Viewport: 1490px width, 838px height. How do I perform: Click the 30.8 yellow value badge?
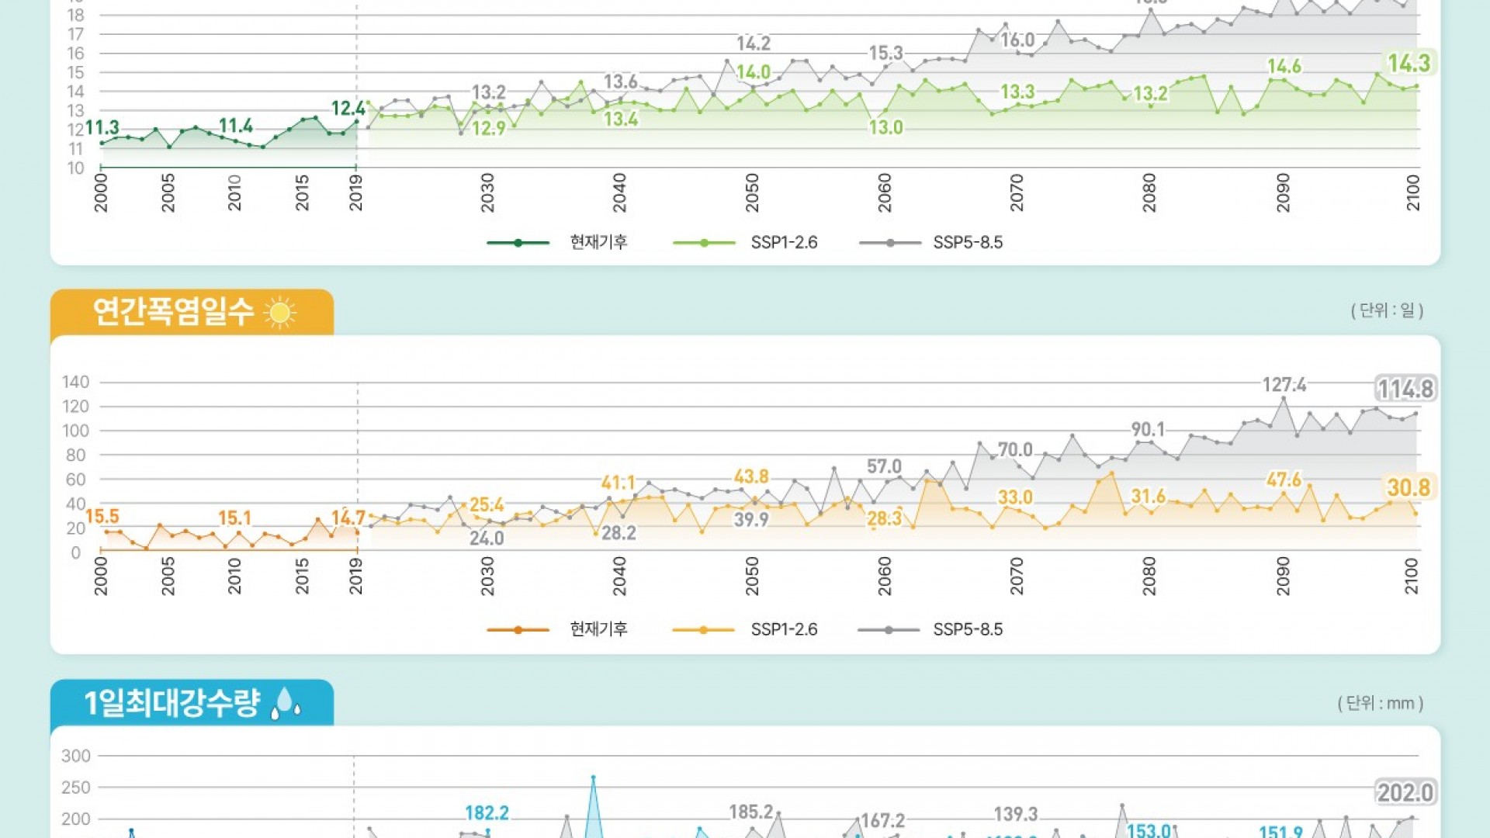[x=1408, y=487]
